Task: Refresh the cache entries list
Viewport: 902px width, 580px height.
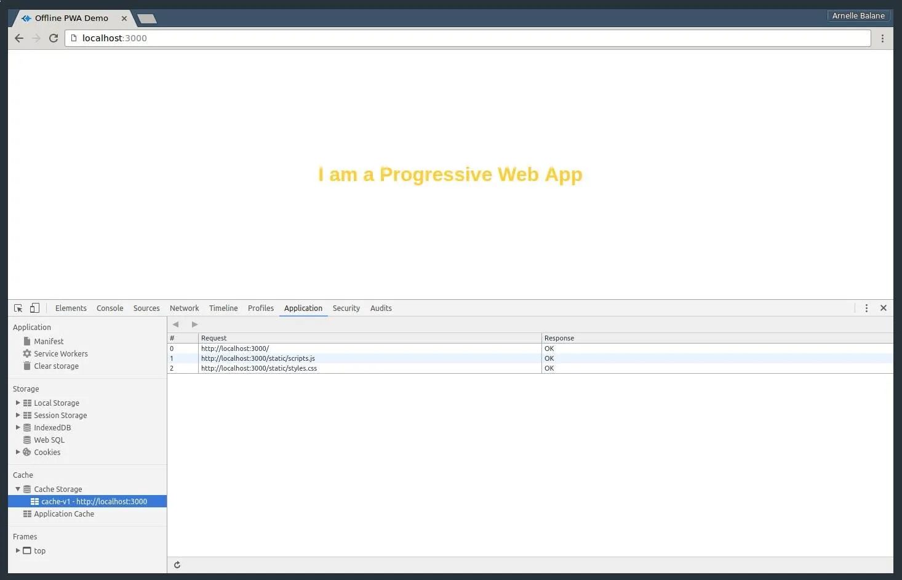Action: [177, 565]
